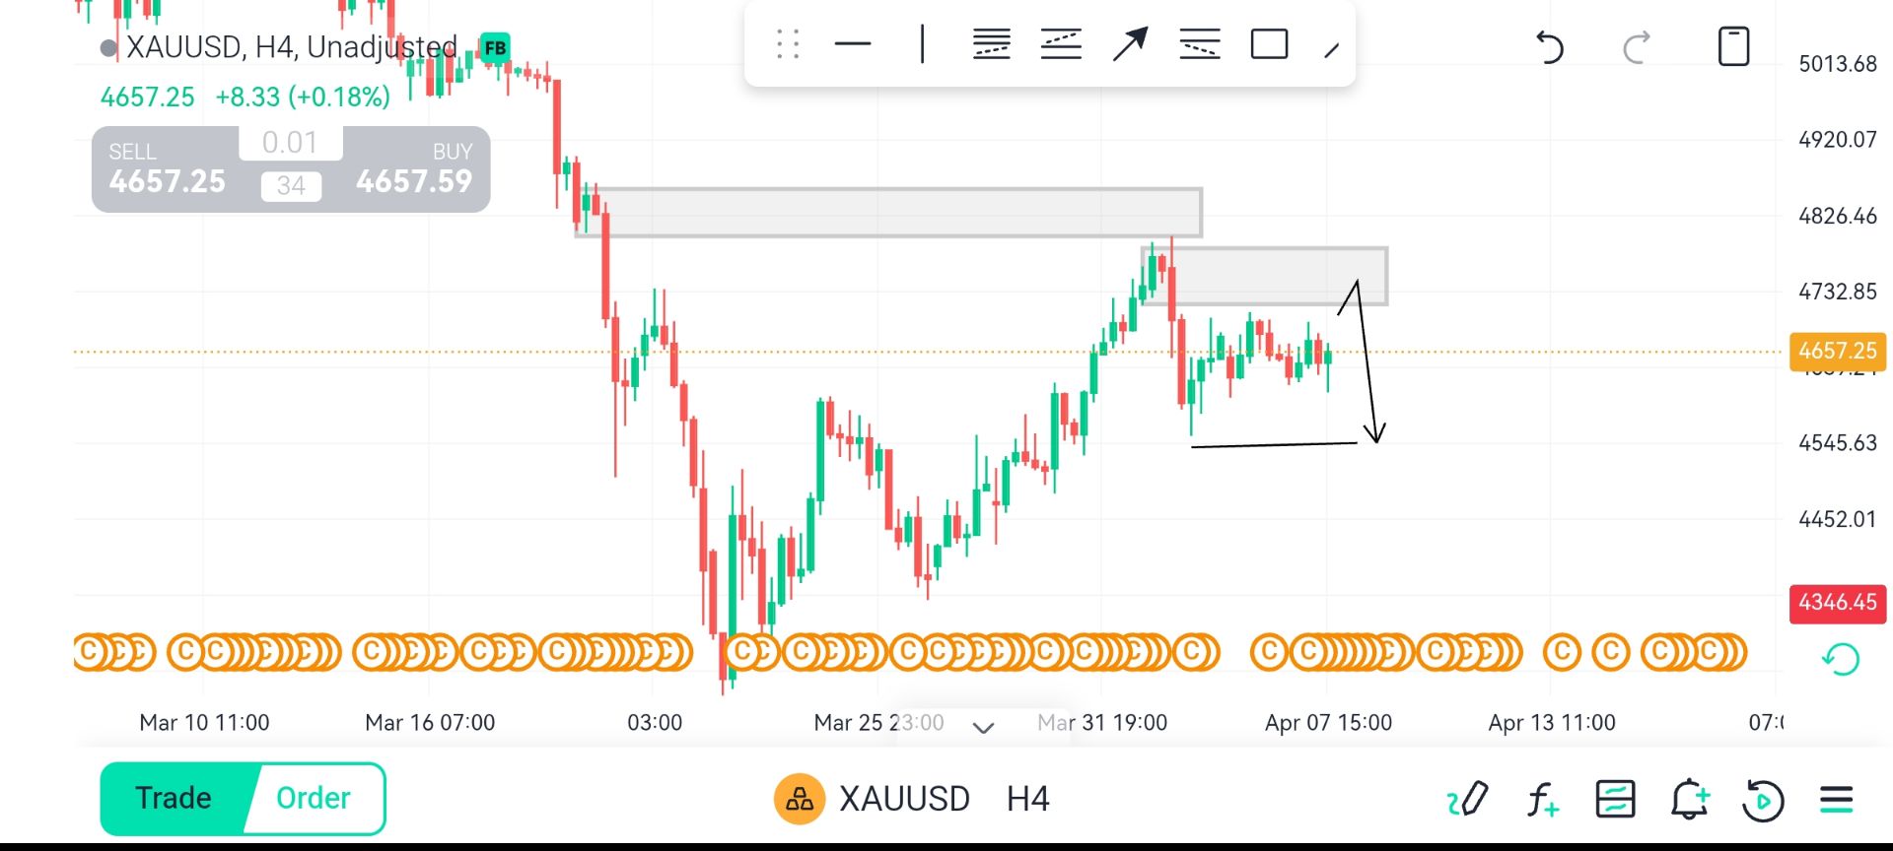Expand the chevron on the time axis
The image size is (1893, 851).
983,728
